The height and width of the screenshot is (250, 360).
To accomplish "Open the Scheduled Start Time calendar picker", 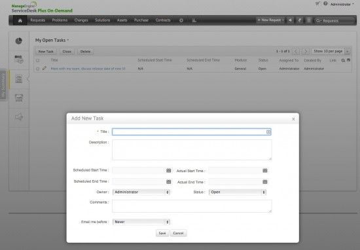I will click(x=168, y=170).
